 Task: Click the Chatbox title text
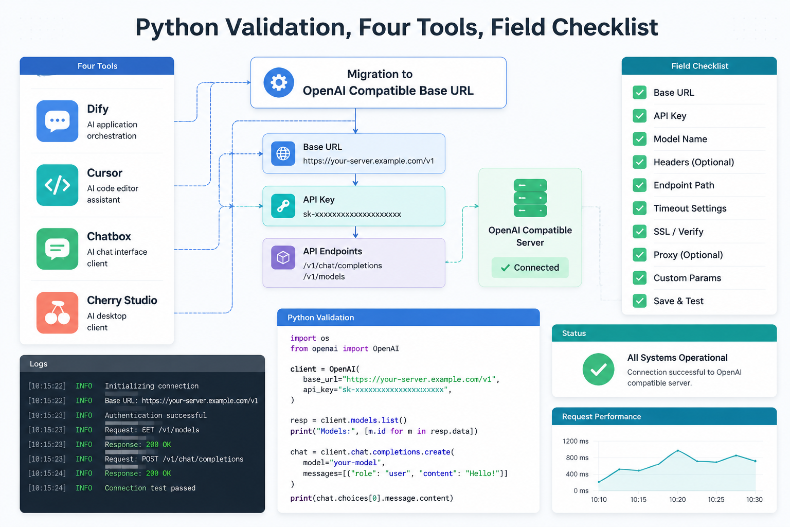coord(109,236)
